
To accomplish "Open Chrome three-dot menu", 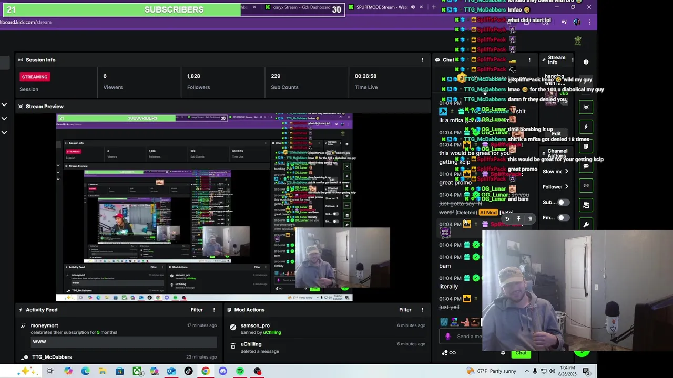I will pyautogui.click(x=589, y=22).
